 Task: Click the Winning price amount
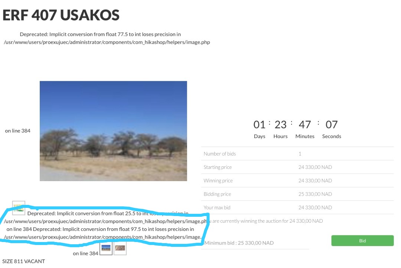pos(315,180)
